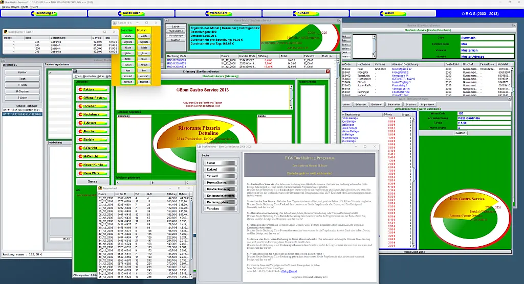Image resolution: width=524 pixels, height=284 pixels.
Task: Open Extras menu in the Erfassung window
Action: click(101, 77)
